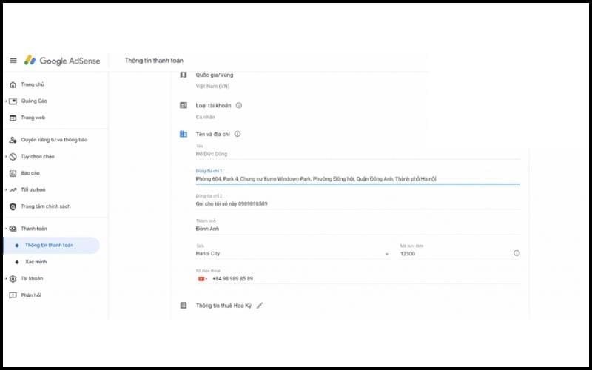Click the Tên và địa chỉ building icon

(x=184, y=134)
